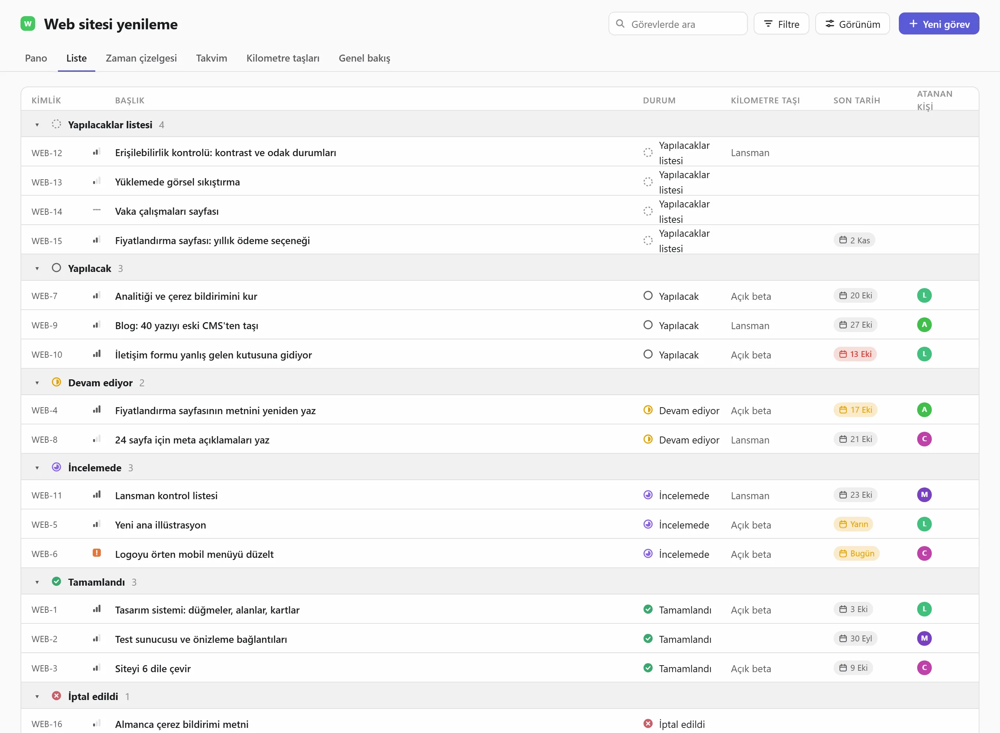Open the Filtre button
Viewport: 1000px width, 733px height.
click(781, 24)
